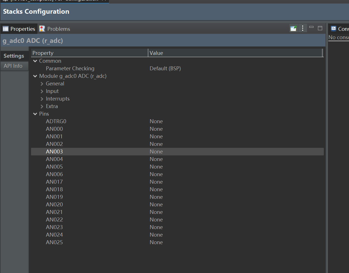This screenshot has width=349, height=273.
Task: Click the None value for AN025
Action: (156, 242)
